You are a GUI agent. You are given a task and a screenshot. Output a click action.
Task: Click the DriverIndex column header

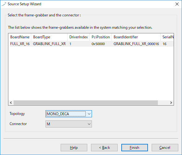click(79, 37)
